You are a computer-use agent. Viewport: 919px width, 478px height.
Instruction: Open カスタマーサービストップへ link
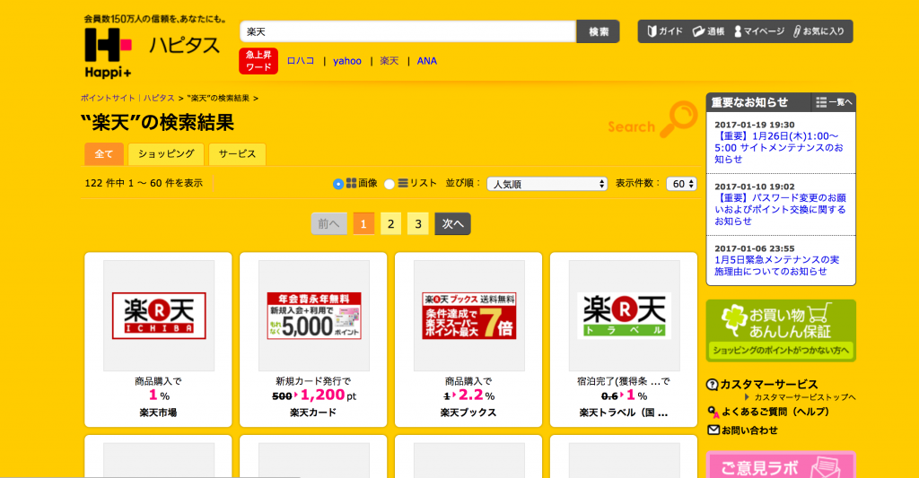[805, 397]
